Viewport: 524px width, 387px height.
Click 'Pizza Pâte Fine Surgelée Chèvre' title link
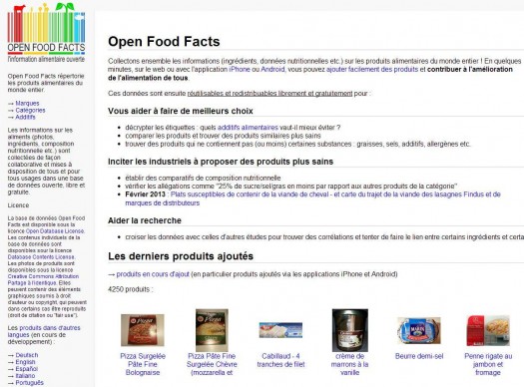click(x=212, y=364)
